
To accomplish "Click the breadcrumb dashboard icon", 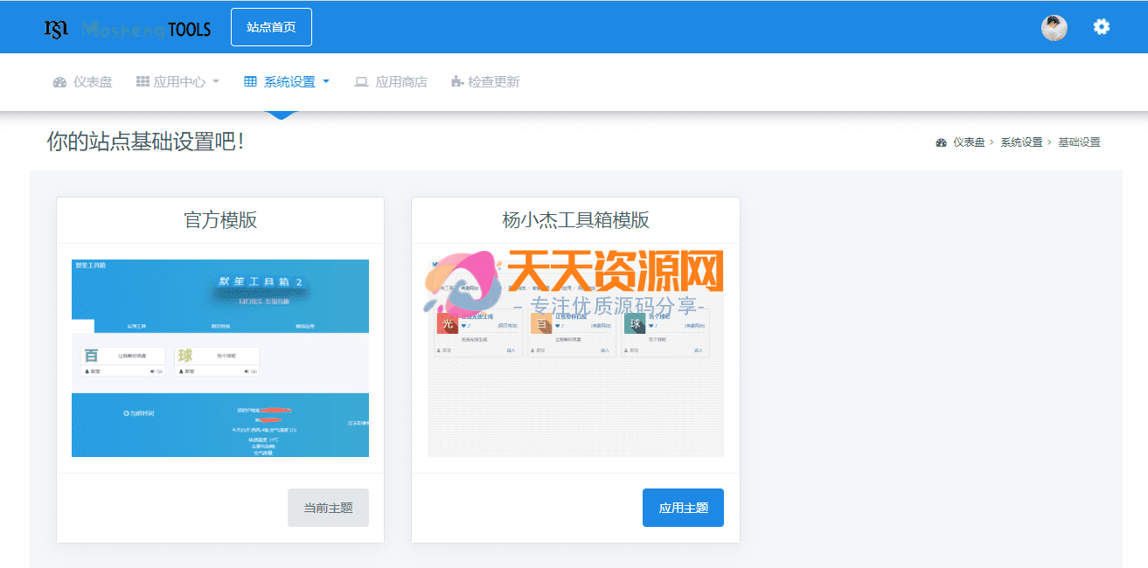I will click(941, 142).
